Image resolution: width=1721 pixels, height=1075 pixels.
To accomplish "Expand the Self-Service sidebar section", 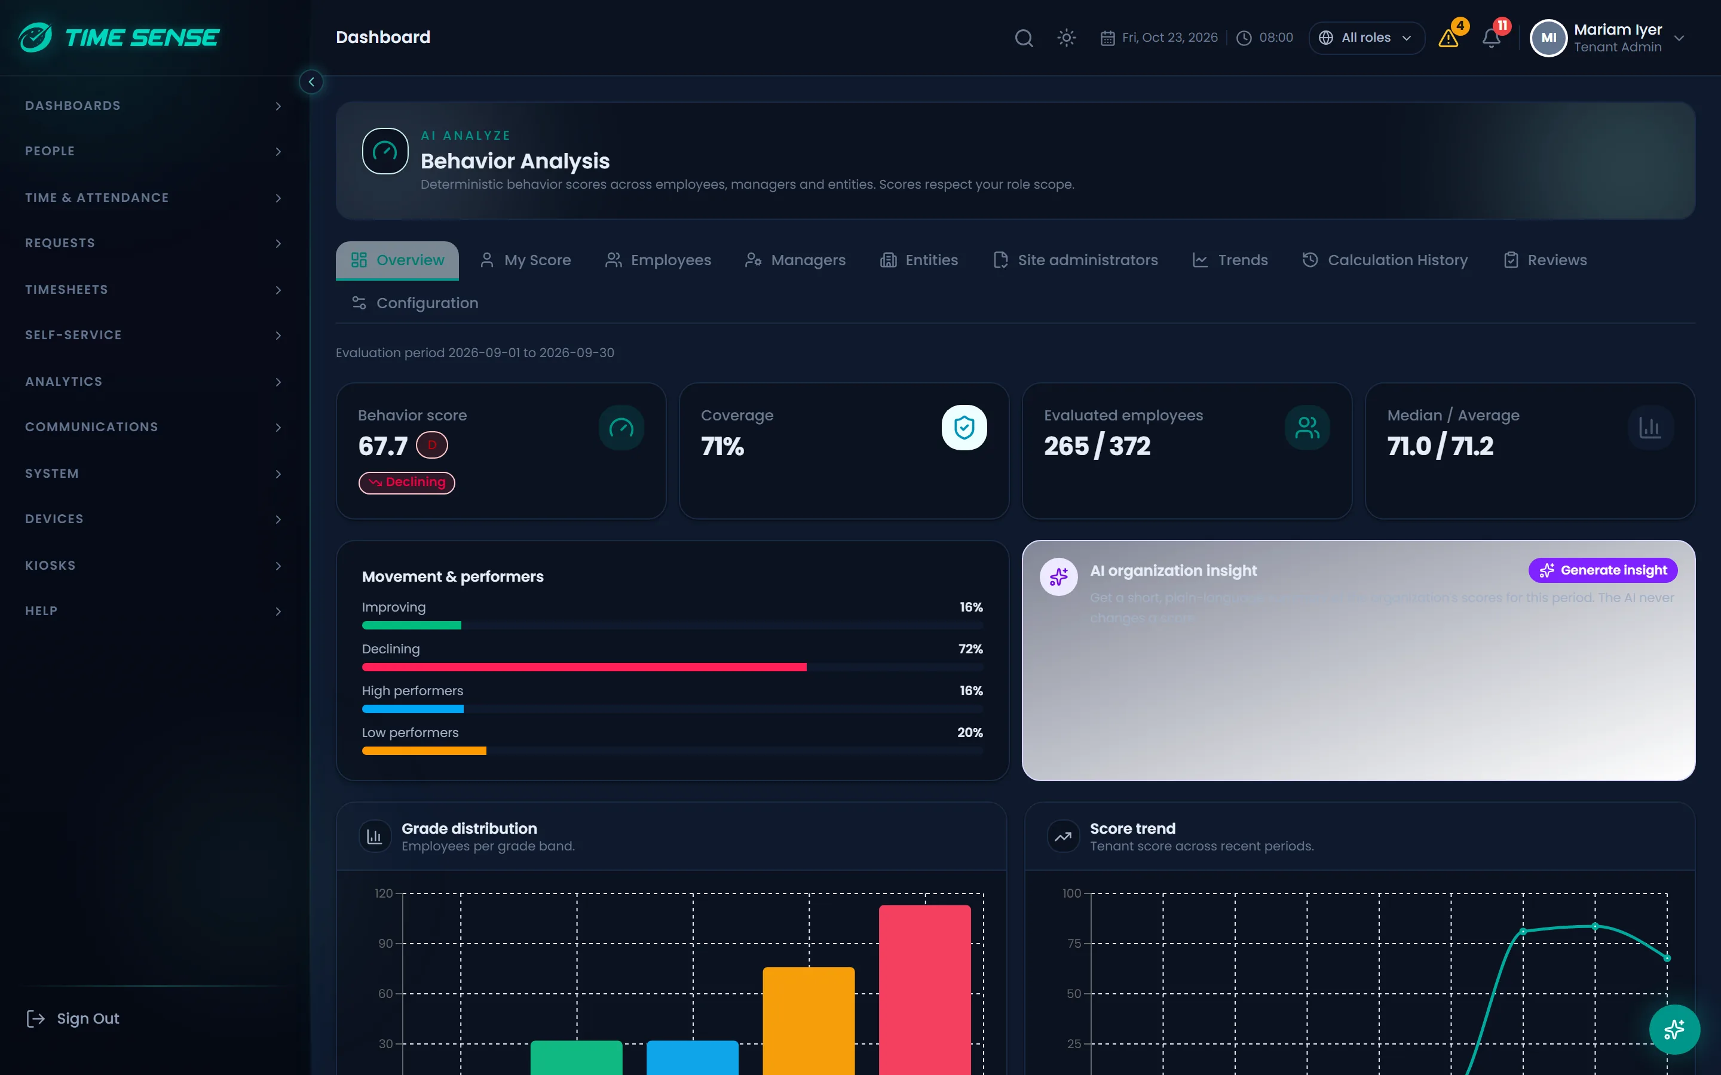I will pos(154,335).
